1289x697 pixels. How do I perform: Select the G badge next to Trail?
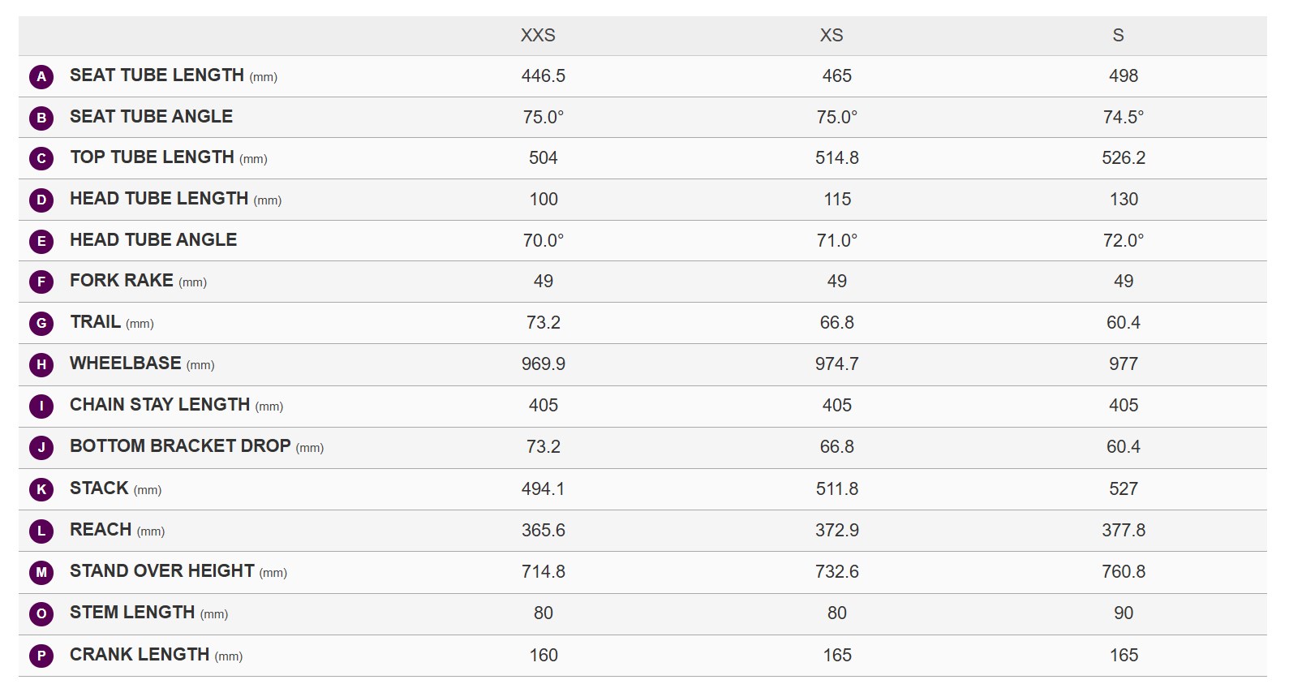pyautogui.click(x=41, y=324)
